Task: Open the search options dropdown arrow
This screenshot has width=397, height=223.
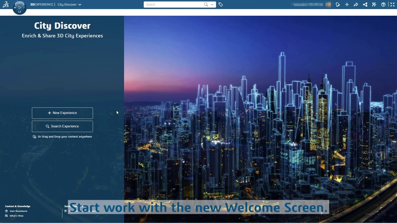Action: point(212,5)
